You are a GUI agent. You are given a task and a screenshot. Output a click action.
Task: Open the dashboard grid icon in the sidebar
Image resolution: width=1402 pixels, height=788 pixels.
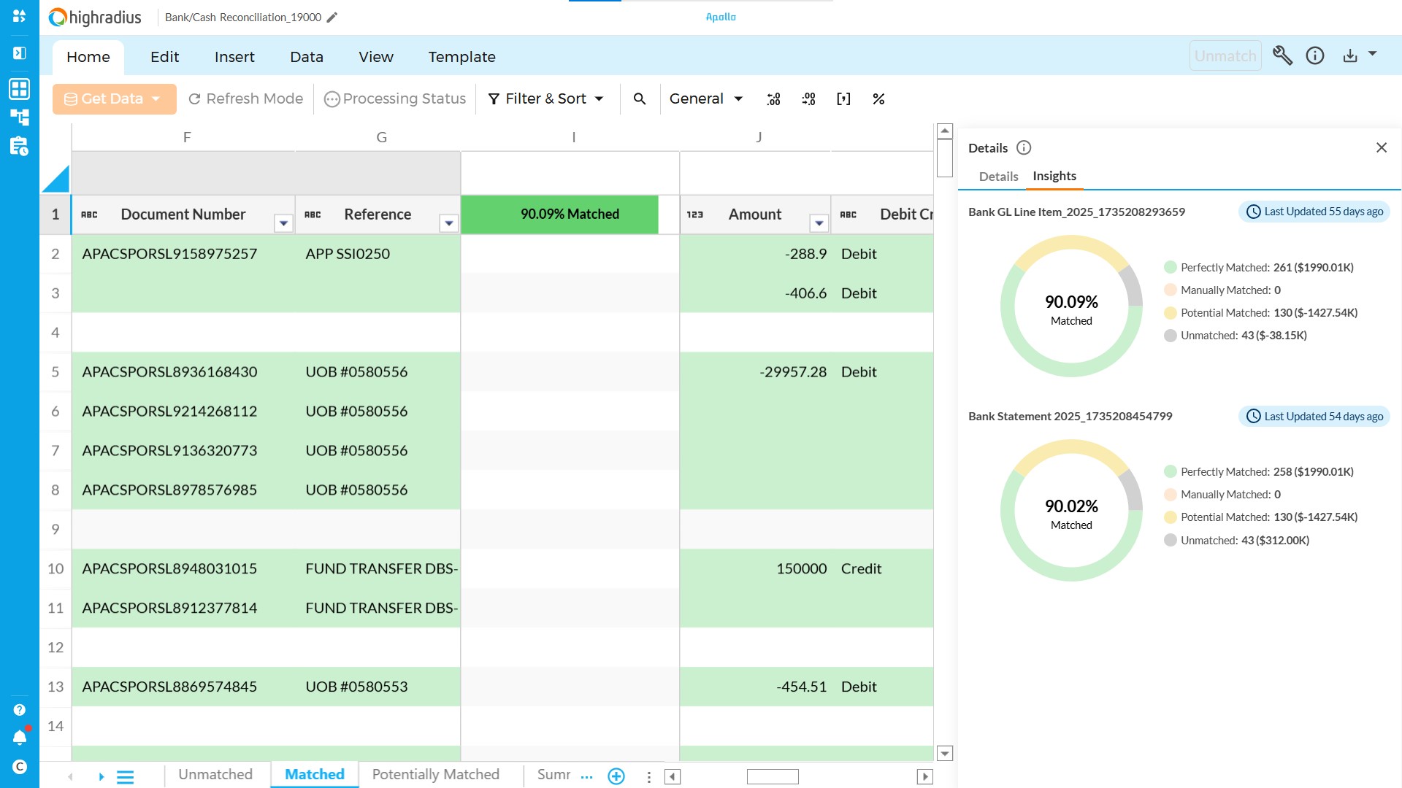[19, 88]
